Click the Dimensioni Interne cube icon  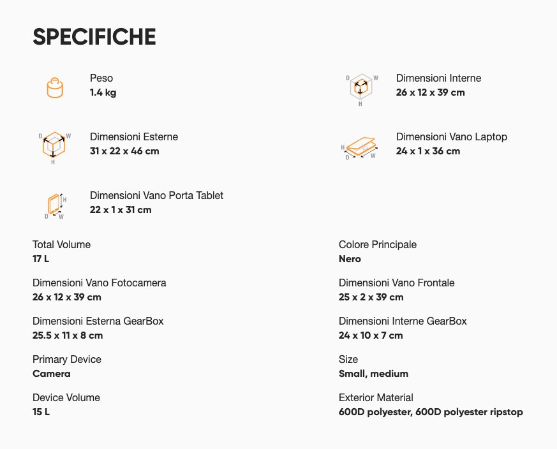pyautogui.click(x=360, y=87)
